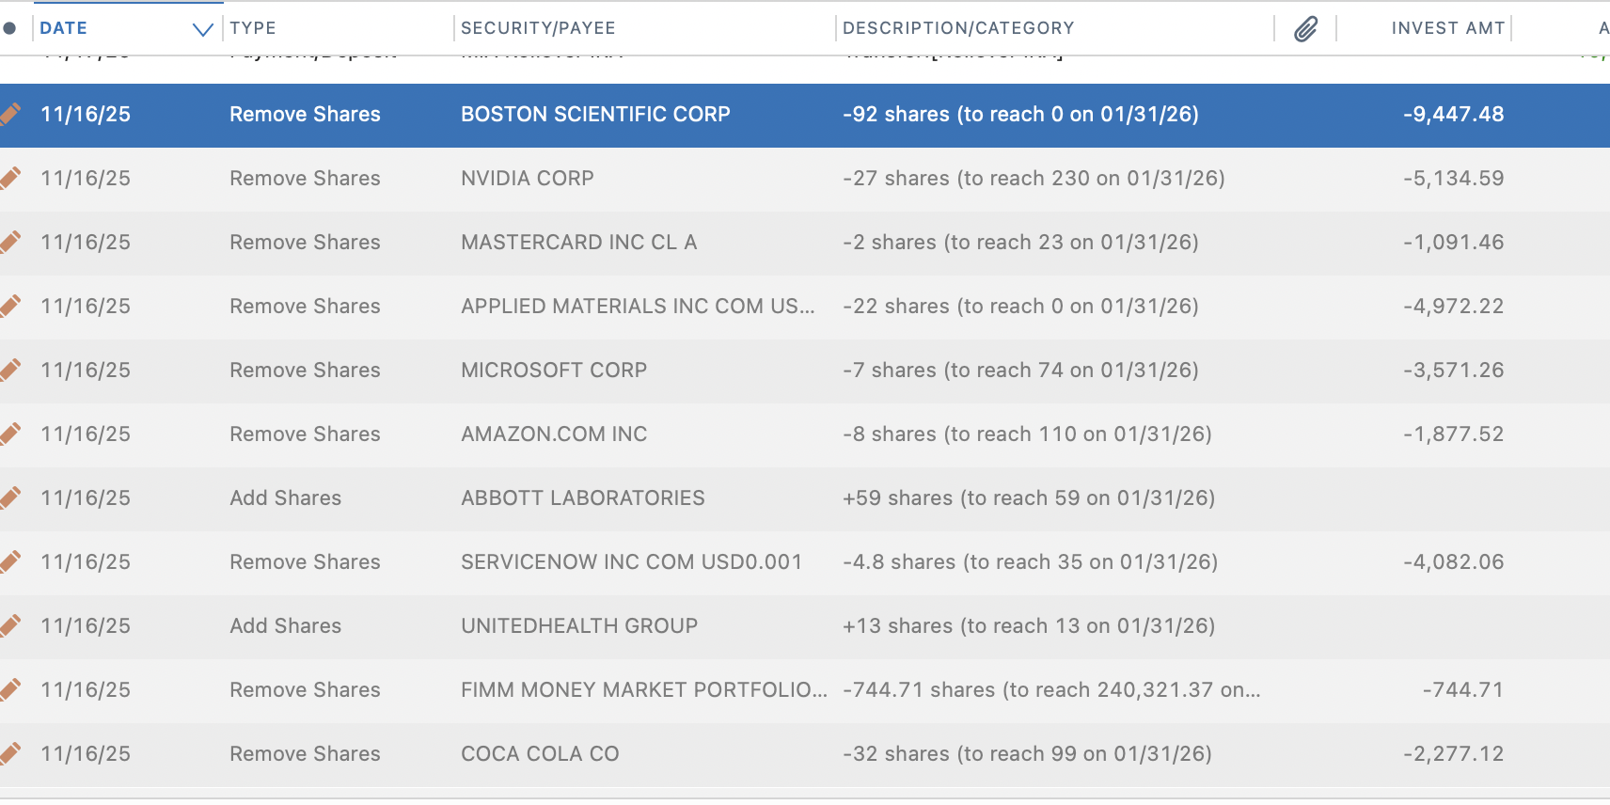1610x805 pixels.
Task: Click the status dot column header
Action: coord(9,28)
